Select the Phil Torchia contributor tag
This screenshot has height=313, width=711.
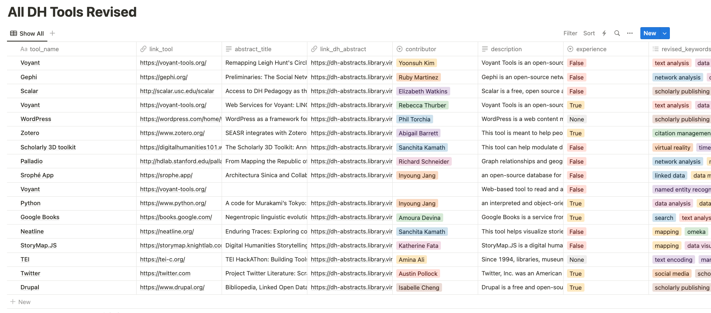pyautogui.click(x=414, y=119)
